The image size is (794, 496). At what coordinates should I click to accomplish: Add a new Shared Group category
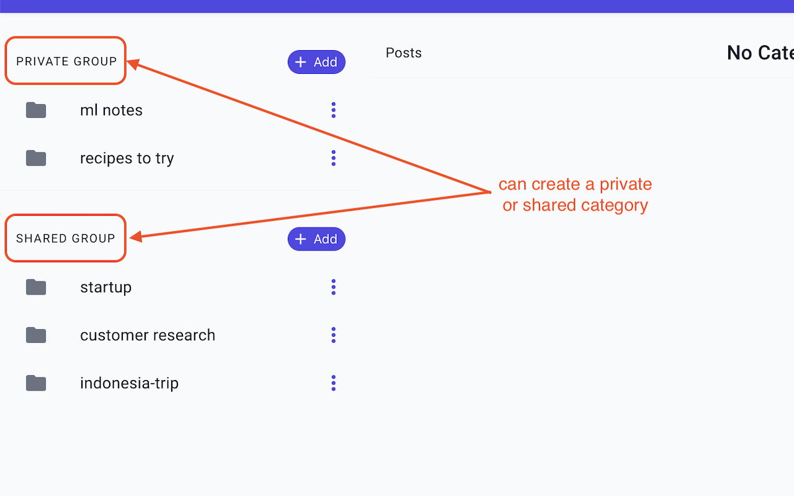pos(316,239)
